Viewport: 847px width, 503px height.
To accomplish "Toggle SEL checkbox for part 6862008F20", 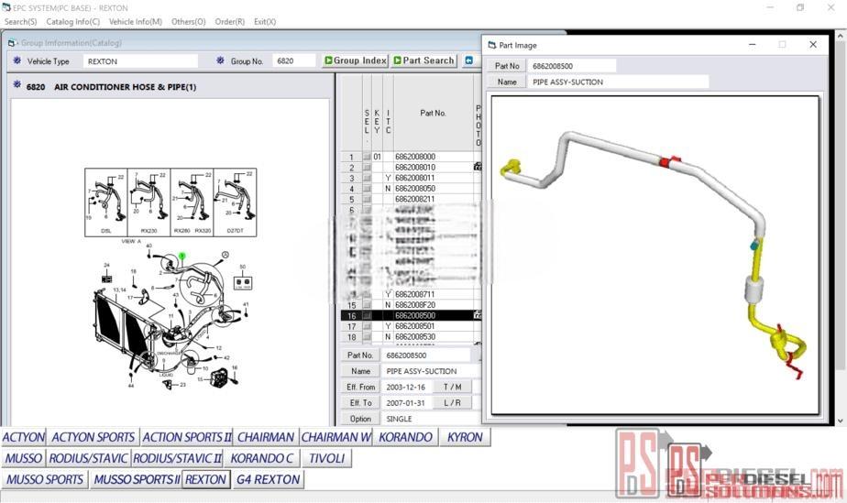I will (367, 305).
